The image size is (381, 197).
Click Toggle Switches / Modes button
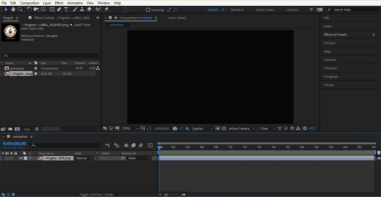coord(96,195)
